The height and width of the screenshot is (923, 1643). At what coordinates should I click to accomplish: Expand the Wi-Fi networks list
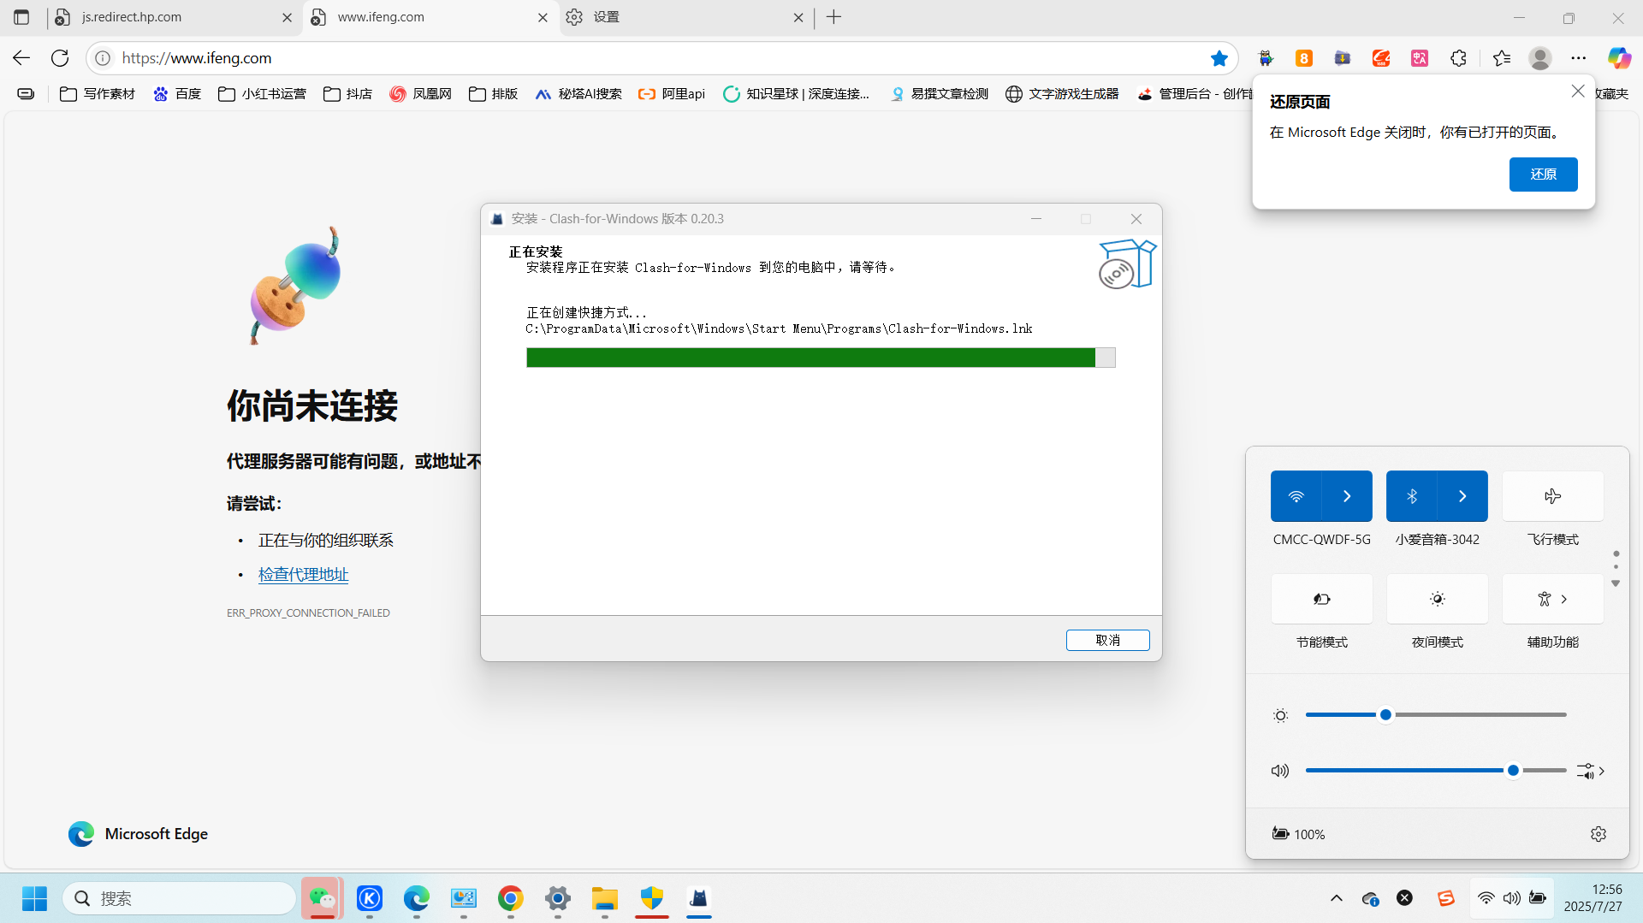pos(1347,496)
